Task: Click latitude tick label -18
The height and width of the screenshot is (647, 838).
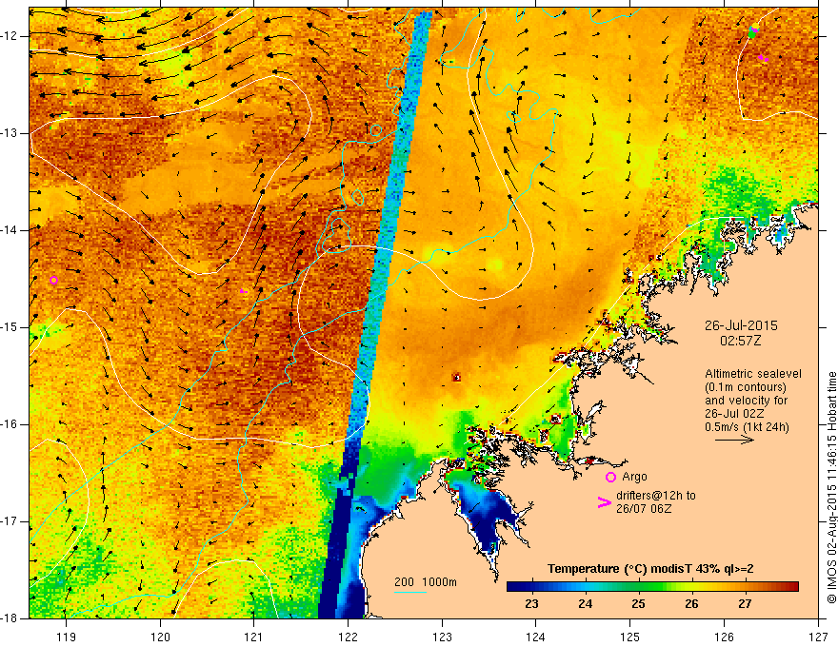Action: tap(10, 618)
